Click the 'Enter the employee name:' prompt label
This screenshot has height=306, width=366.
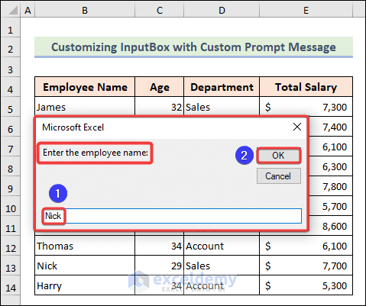[96, 153]
